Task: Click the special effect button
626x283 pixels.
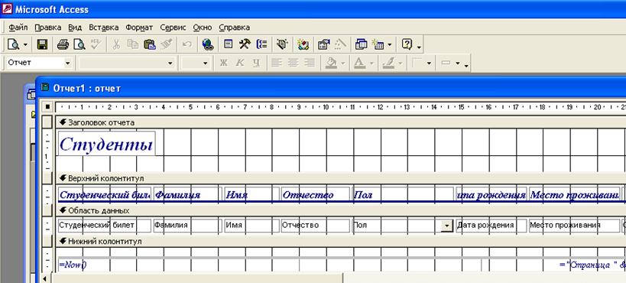Action: tap(446, 63)
